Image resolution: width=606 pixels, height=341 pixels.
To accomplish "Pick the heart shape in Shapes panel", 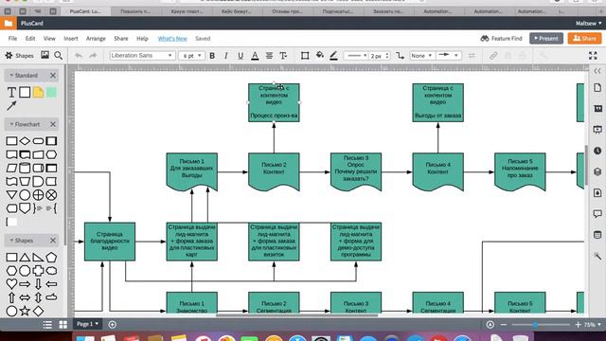I will point(11,284).
